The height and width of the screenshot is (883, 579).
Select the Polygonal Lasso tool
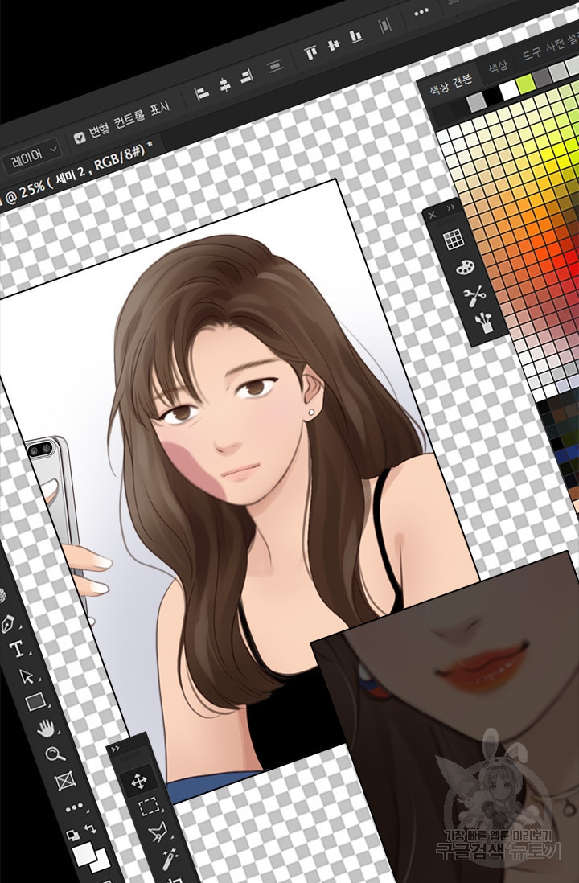click(158, 832)
